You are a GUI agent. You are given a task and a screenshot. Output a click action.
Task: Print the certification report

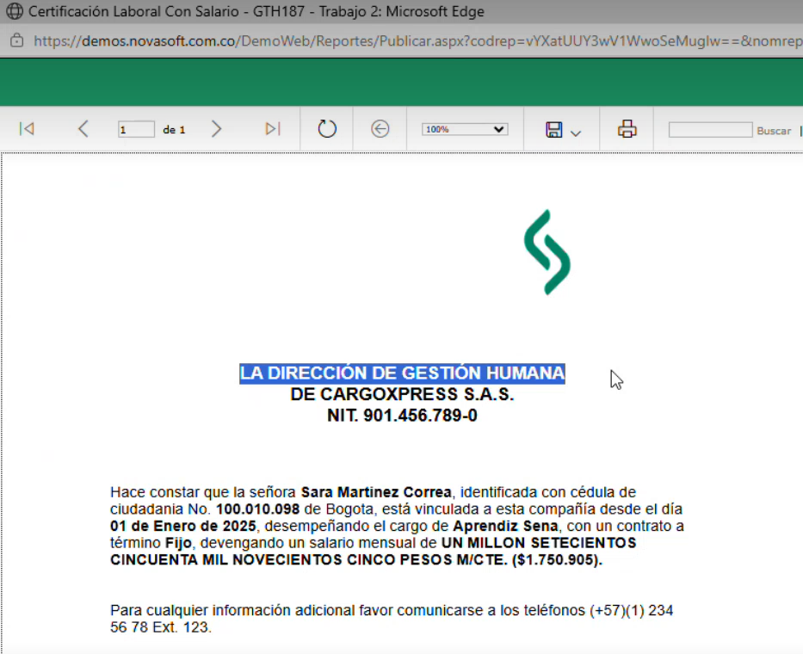[627, 128]
